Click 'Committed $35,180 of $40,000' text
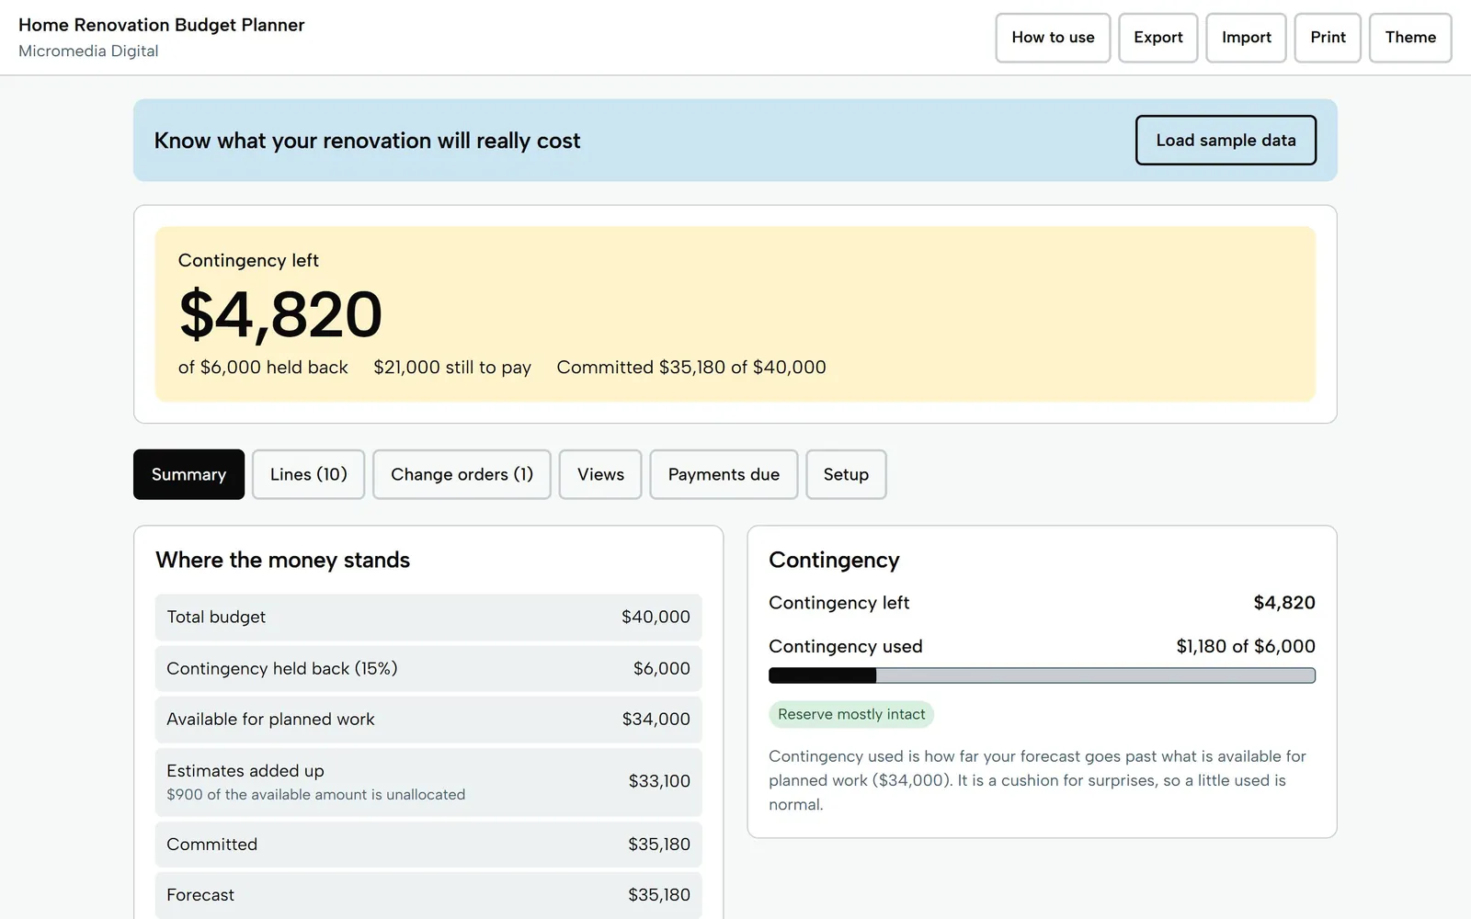The height and width of the screenshot is (919, 1471). [x=691, y=367]
